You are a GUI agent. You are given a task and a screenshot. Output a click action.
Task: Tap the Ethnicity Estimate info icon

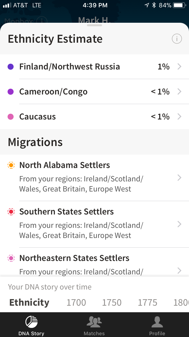coord(177,39)
